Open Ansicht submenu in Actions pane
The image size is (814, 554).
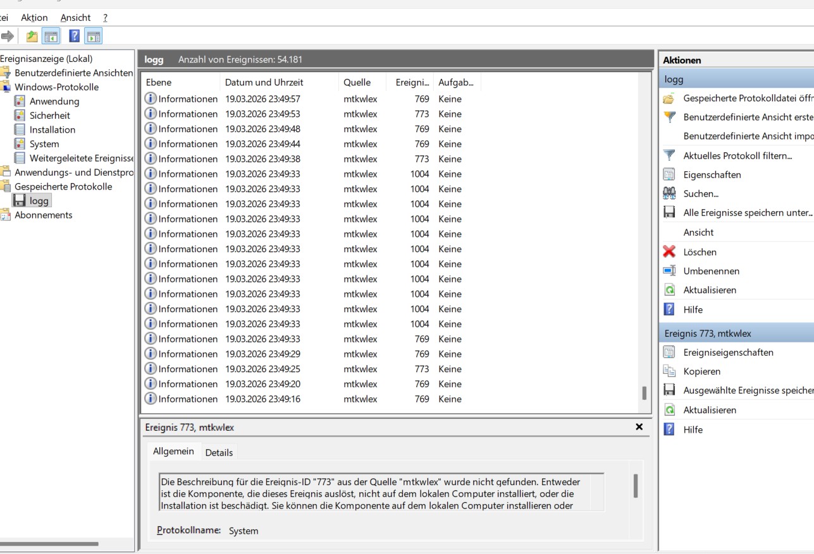point(698,232)
